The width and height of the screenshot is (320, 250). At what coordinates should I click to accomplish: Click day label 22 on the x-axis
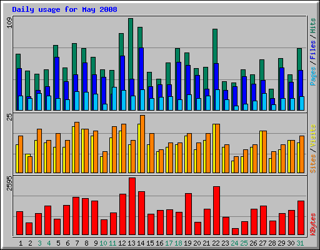(216, 243)
